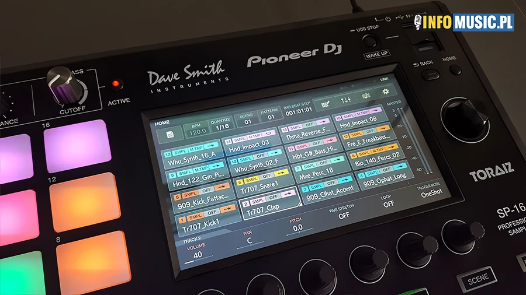Toggle OFF tag on track 1 Tr707_Kick1
Image resolution: width=526 pixels, height=295 pixels.
[212, 213]
